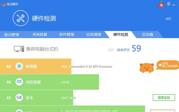Click the wrench and screwdriver icon
179x112 pixels.
21,18
